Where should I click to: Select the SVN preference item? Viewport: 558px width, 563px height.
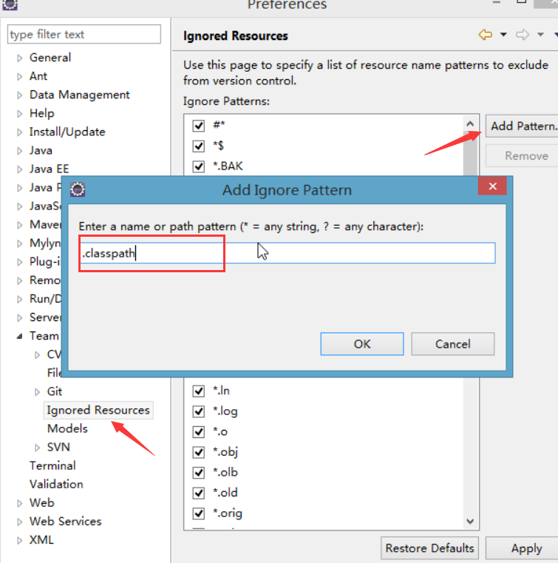[x=58, y=447]
